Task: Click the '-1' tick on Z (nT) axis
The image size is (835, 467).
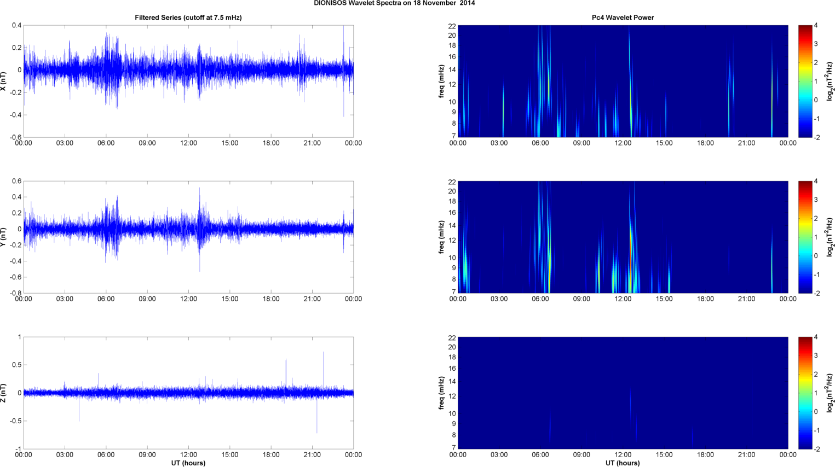Action: pyautogui.click(x=18, y=449)
